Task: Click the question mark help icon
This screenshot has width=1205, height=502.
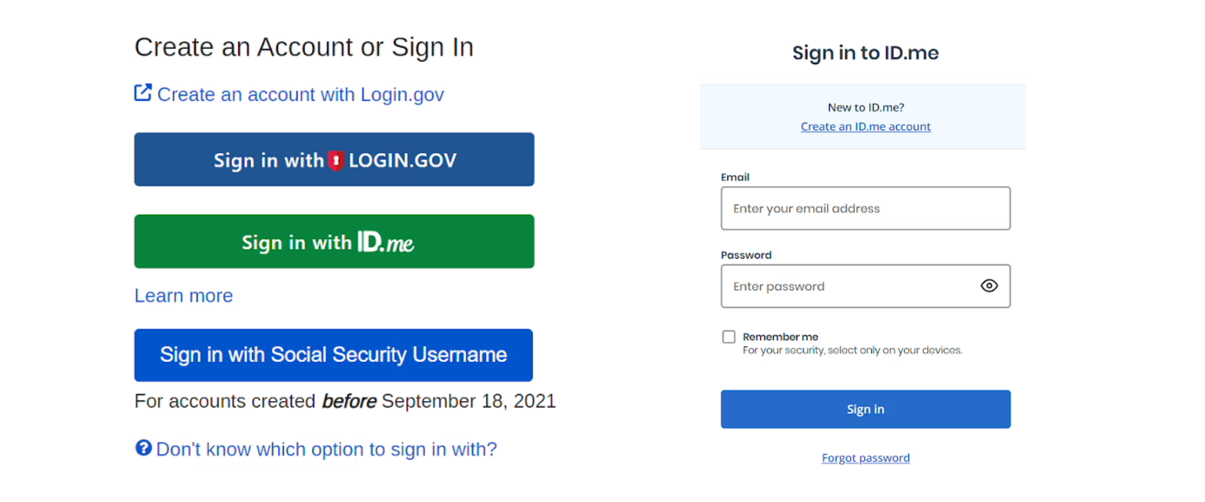Action: (144, 447)
